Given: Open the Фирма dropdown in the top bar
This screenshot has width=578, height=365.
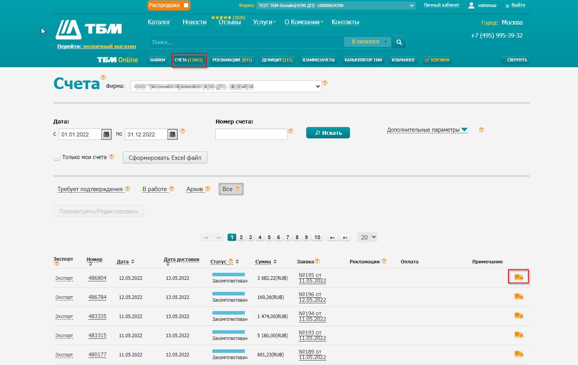Looking at the screenshot, I should click(x=336, y=5).
